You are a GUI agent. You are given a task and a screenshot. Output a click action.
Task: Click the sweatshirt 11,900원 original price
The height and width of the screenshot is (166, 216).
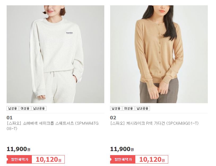[x=19, y=149]
